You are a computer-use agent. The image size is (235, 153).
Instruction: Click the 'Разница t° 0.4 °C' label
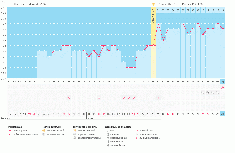(192, 4)
